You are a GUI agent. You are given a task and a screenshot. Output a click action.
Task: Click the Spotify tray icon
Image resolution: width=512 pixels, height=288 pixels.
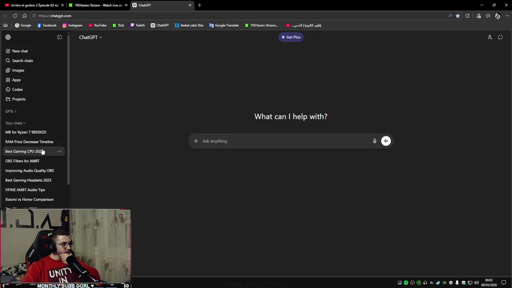click(406, 283)
